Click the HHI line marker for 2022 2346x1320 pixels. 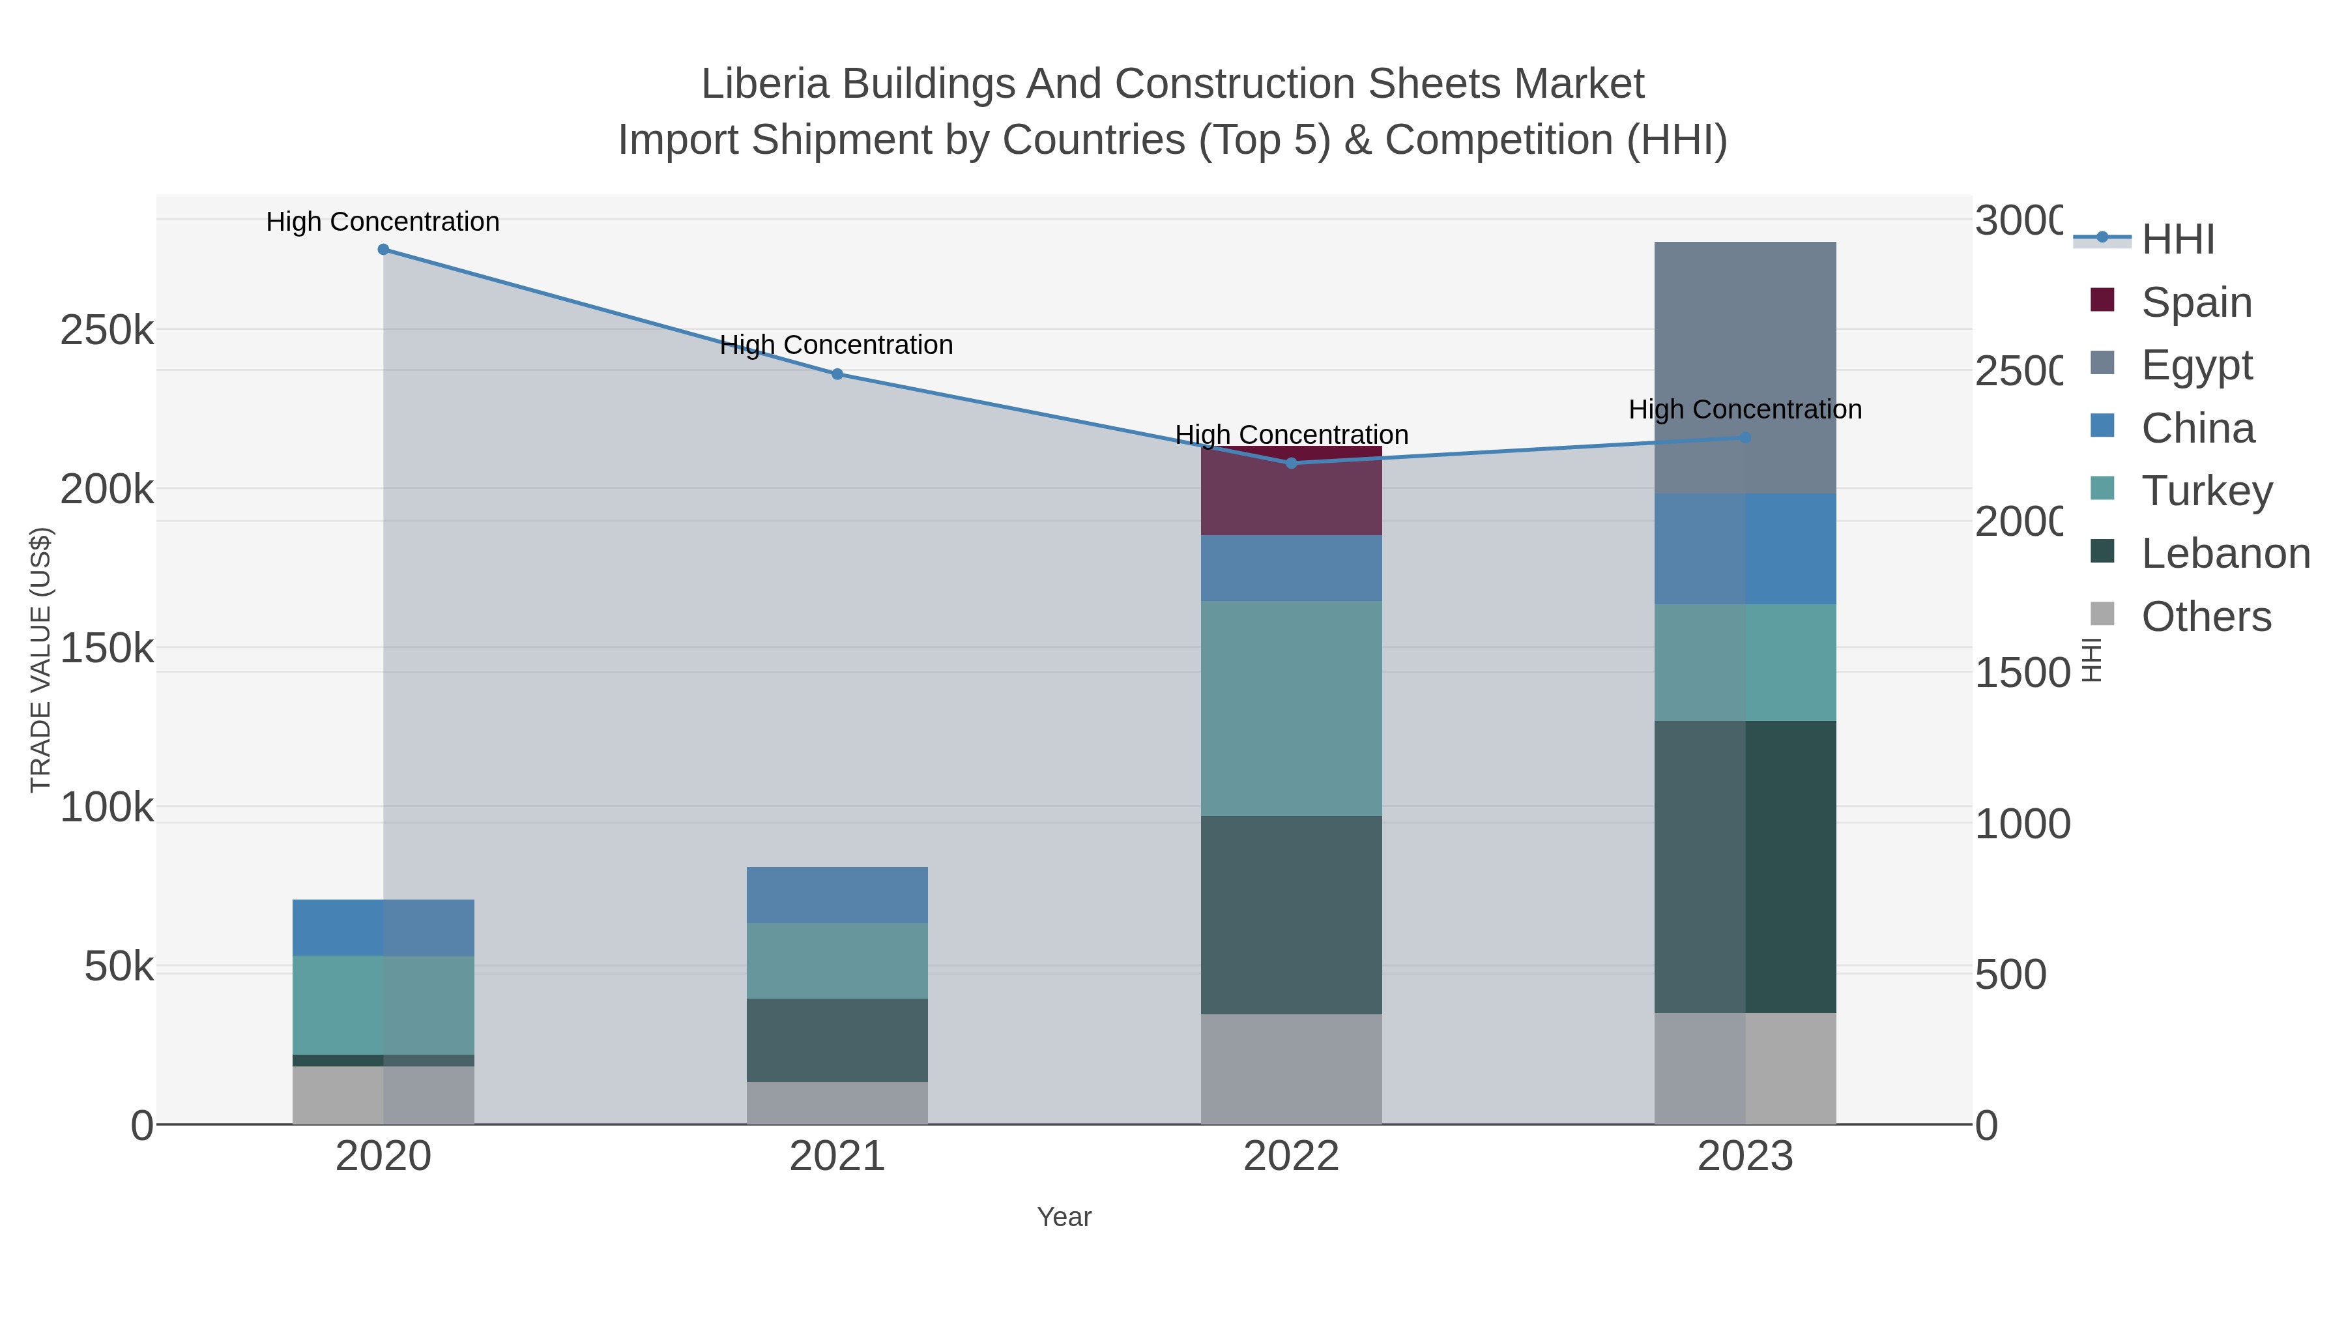pyautogui.click(x=1290, y=463)
